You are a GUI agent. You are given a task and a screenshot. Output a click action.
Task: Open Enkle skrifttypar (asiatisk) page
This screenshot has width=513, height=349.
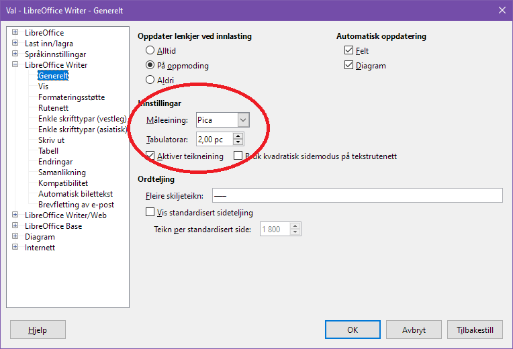point(83,130)
